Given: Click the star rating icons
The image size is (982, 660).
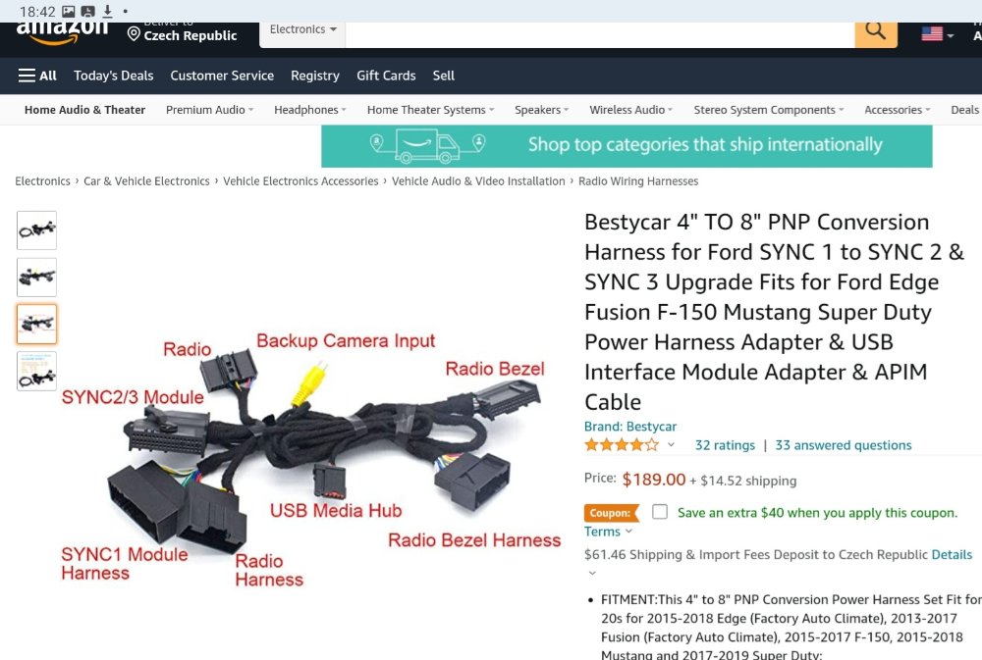Looking at the screenshot, I should (622, 445).
